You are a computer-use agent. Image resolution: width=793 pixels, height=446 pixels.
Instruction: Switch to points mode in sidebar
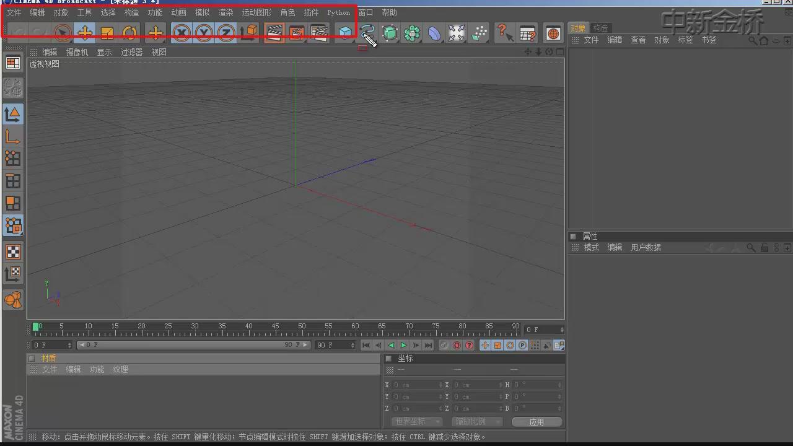(12, 159)
